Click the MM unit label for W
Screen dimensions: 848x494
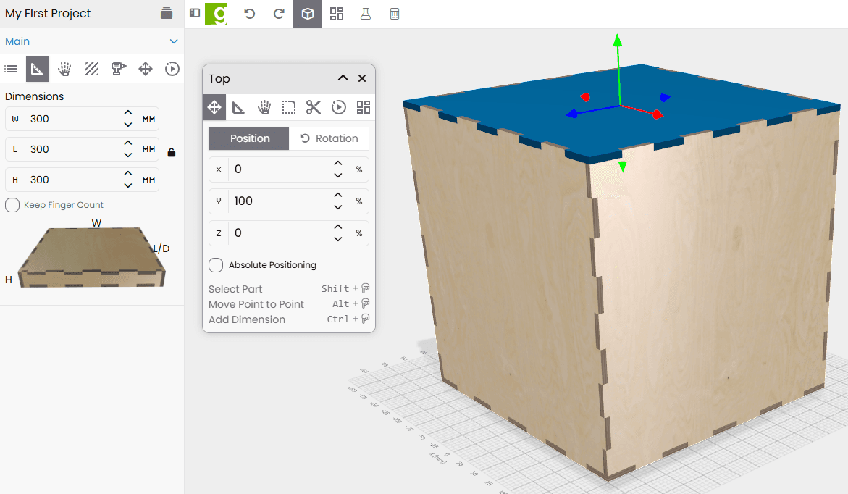pyautogui.click(x=148, y=119)
